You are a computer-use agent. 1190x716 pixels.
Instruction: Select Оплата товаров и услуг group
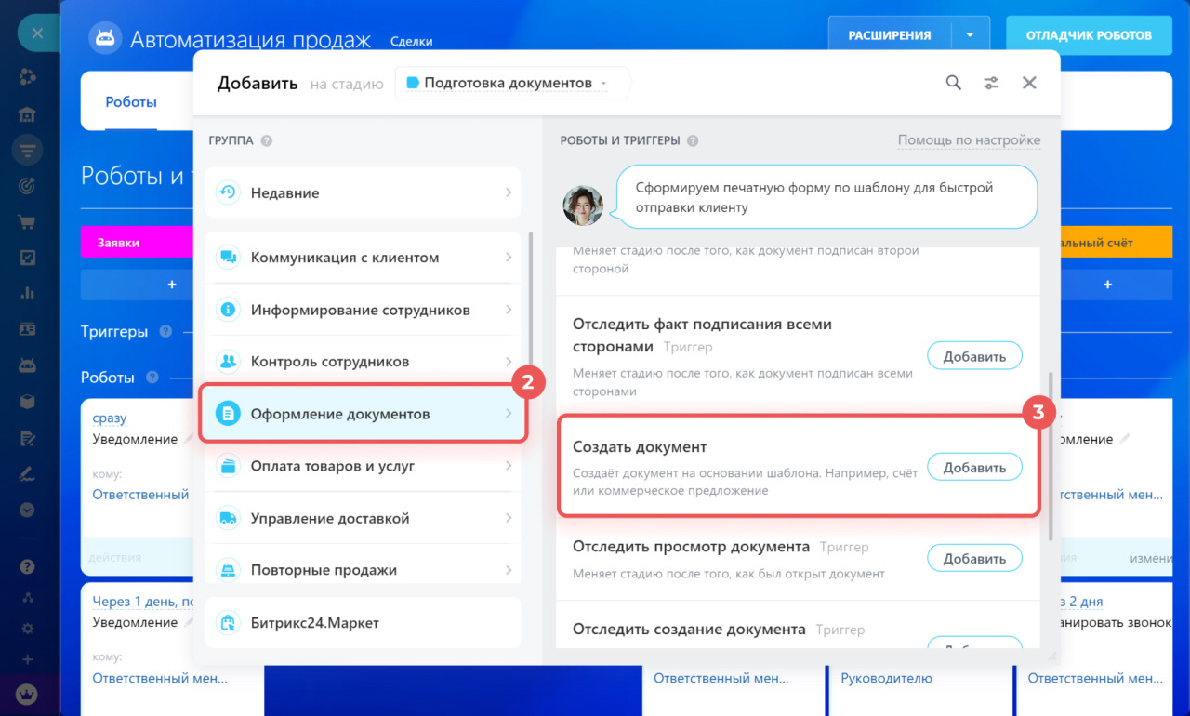point(363,466)
